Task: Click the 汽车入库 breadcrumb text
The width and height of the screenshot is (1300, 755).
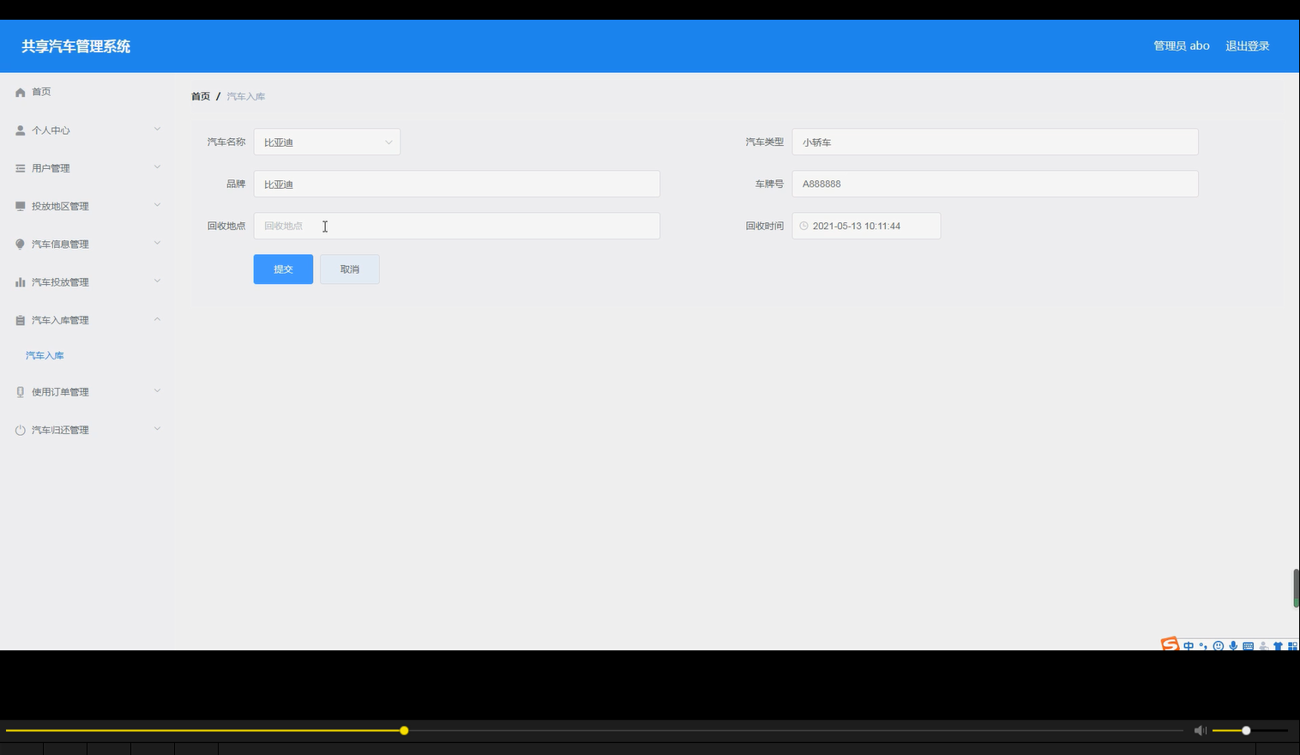Action: point(246,96)
